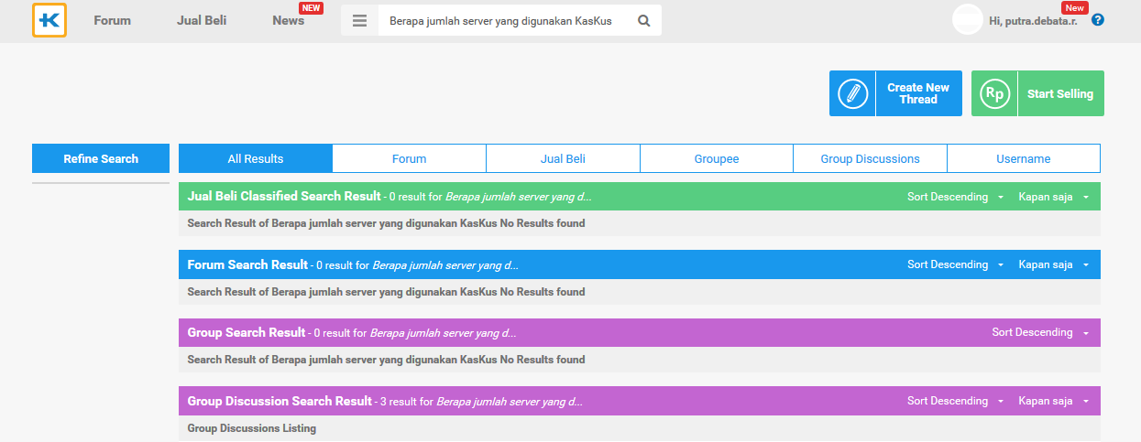Switch to the Username tab
The width and height of the screenshot is (1141, 442).
(x=1024, y=158)
